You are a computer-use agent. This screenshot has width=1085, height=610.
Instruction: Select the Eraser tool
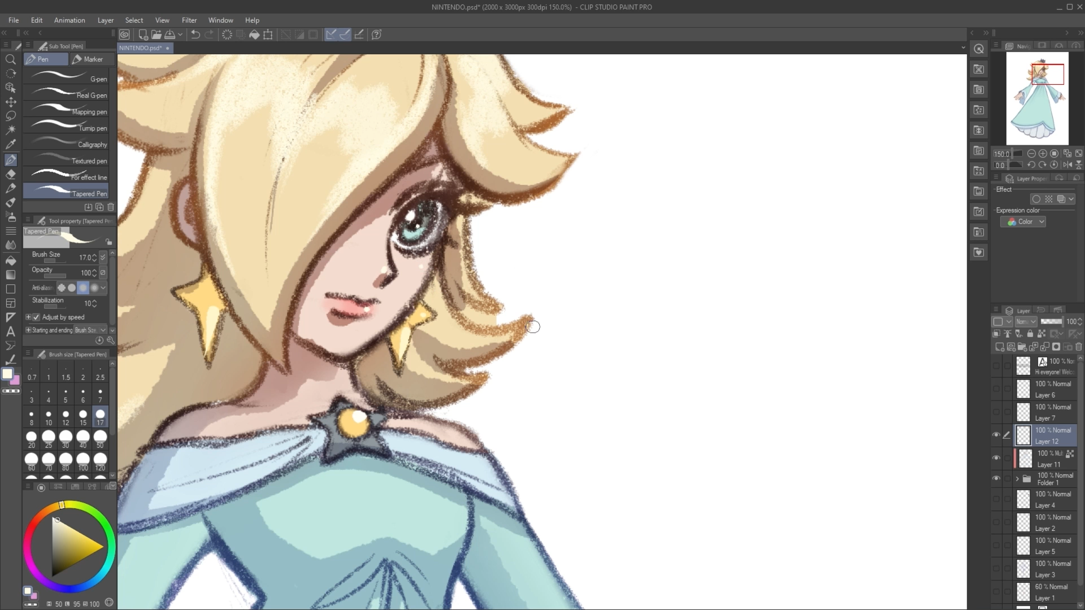tap(10, 174)
